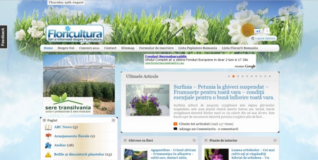Open the Fonduri Nermabursabile ad link
The width and height of the screenshot is (318, 160).
166,57
